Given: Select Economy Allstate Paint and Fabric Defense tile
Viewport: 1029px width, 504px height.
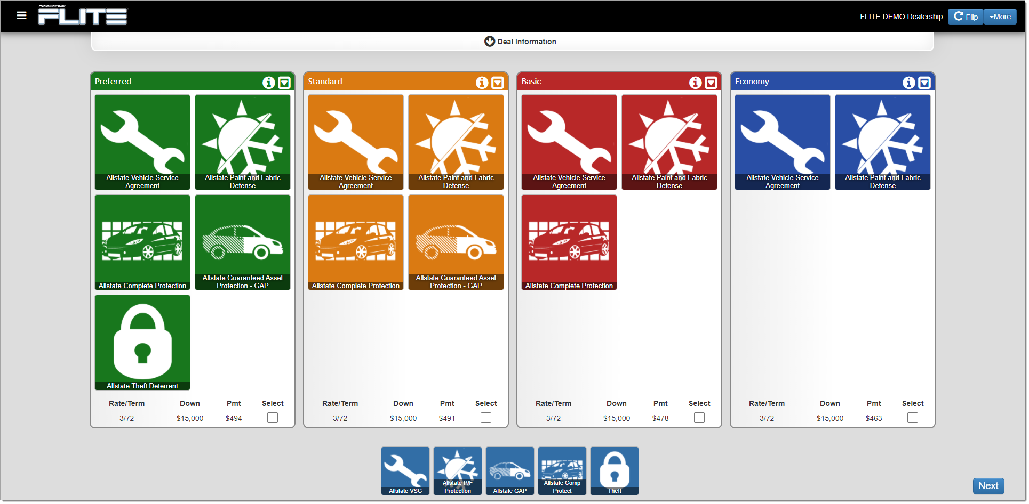Looking at the screenshot, I should [883, 142].
